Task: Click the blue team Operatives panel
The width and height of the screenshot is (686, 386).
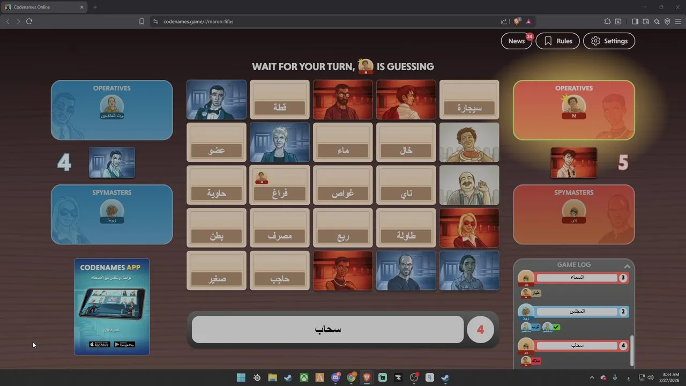Action: click(x=112, y=110)
